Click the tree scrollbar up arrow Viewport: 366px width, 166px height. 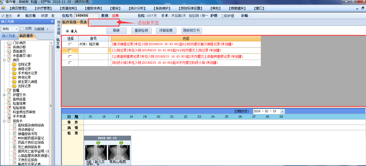pos(51,43)
